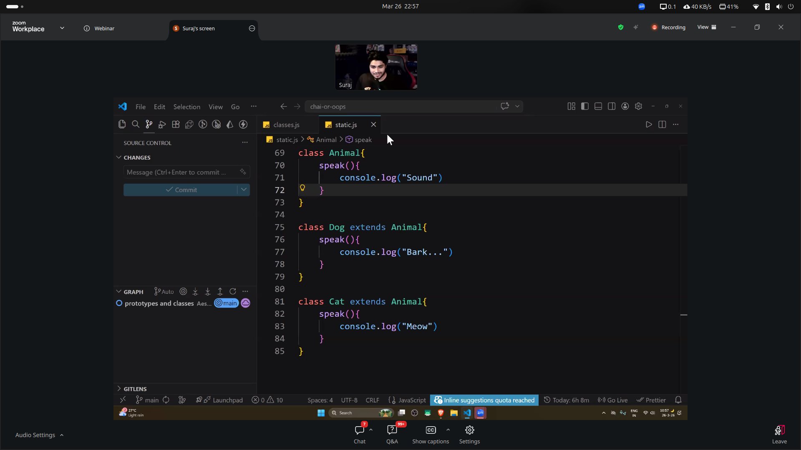Open the Zoom Chat panel
The image size is (801, 450).
tap(359, 434)
